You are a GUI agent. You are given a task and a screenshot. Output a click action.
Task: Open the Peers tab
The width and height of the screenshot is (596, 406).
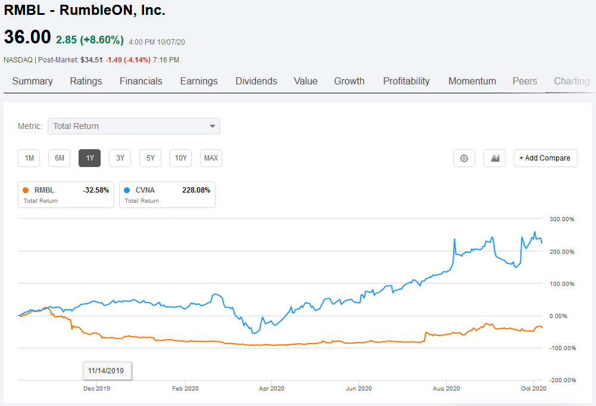click(x=525, y=81)
